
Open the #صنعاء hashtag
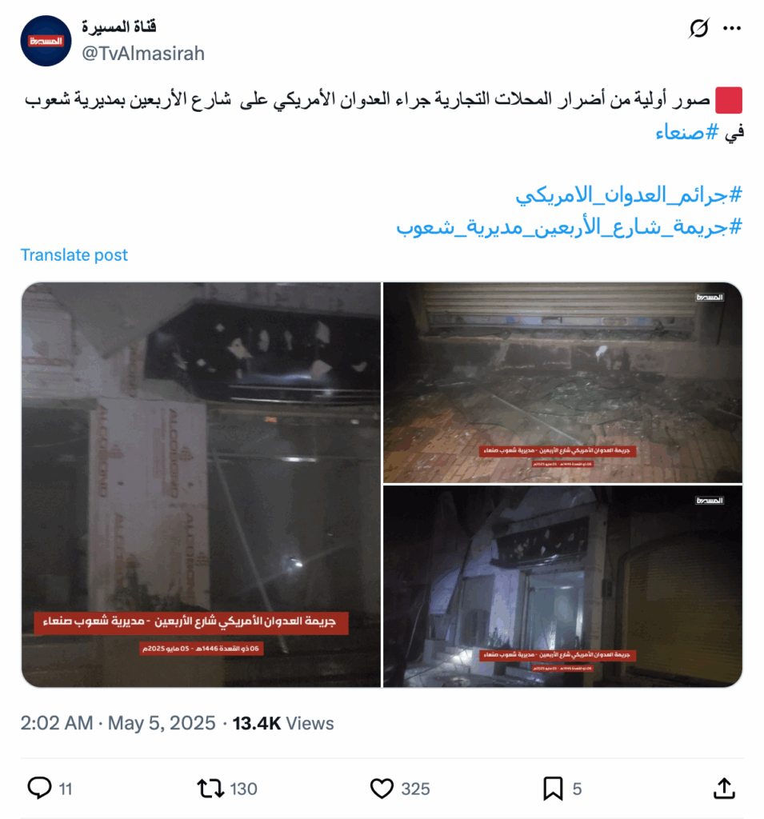(x=686, y=132)
